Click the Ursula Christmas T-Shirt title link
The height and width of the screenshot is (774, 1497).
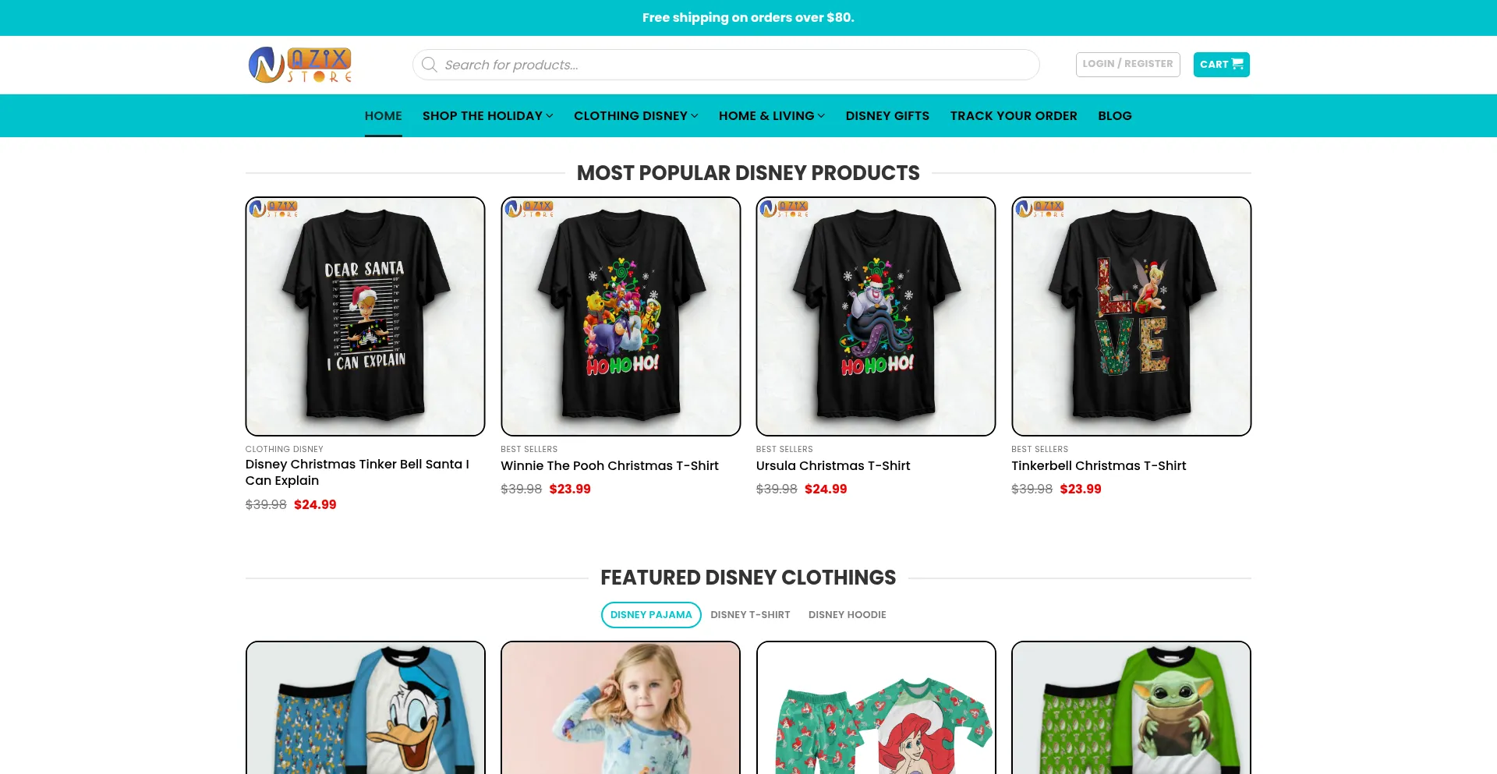click(x=833, y=466)
